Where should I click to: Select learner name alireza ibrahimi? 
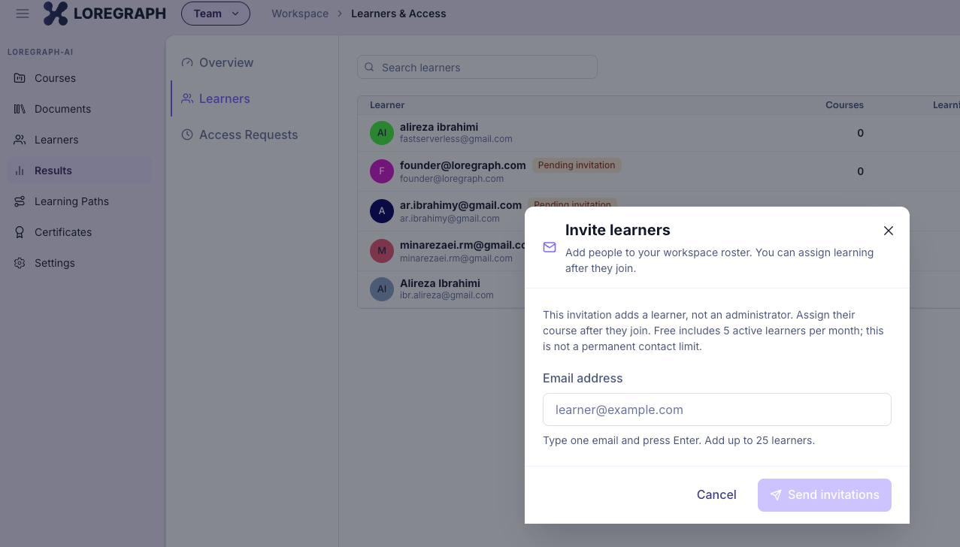(439, 127)
